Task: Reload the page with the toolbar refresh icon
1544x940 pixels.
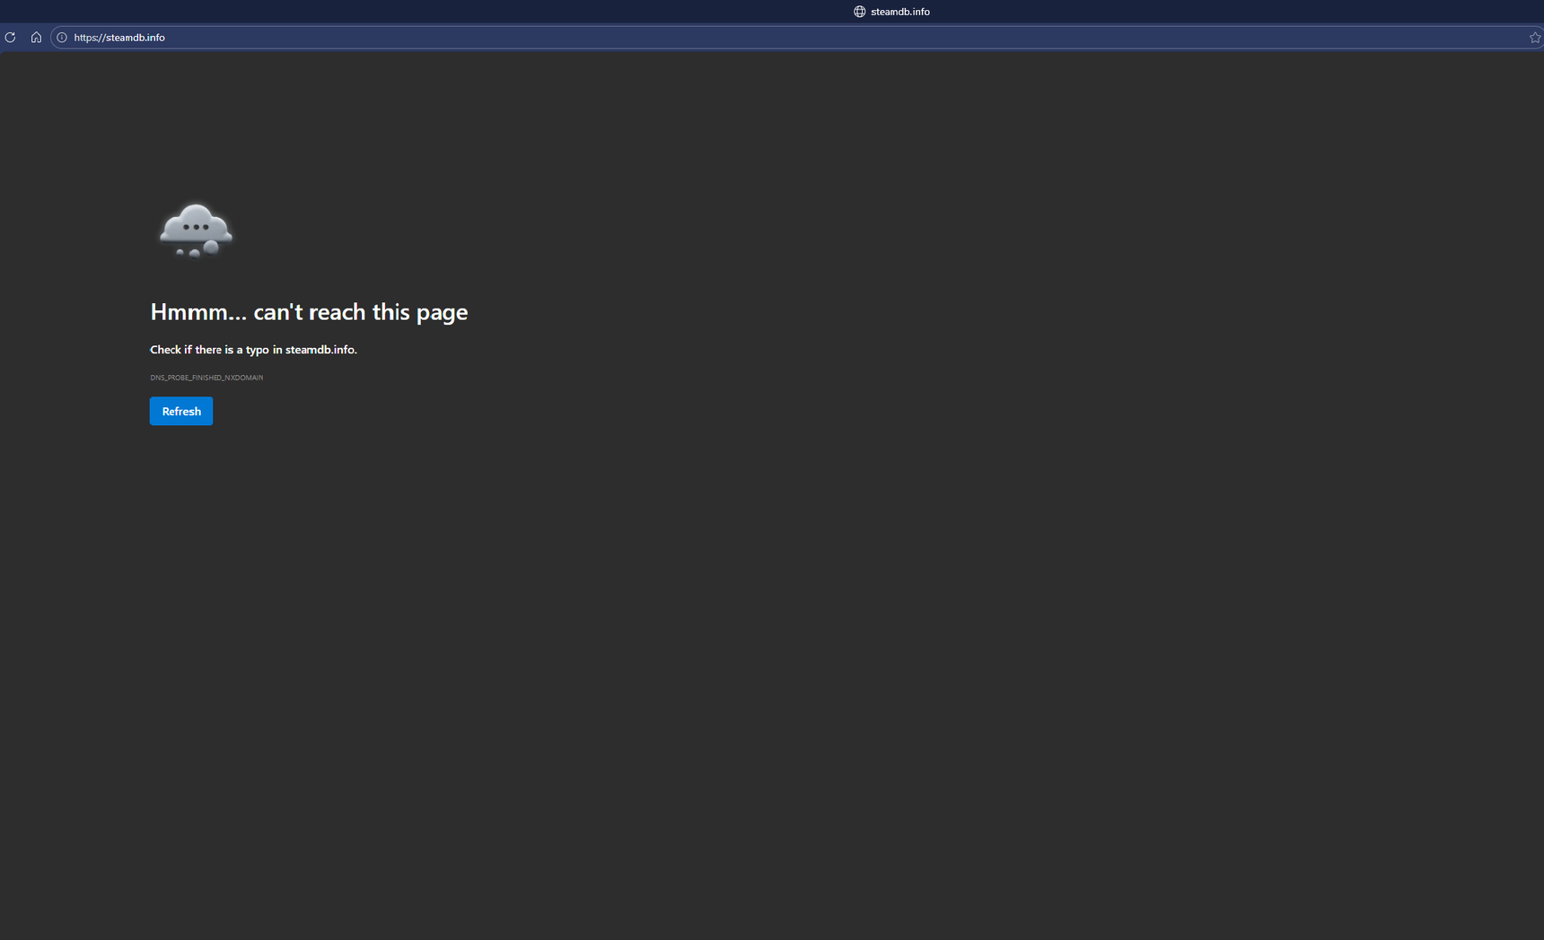Action: [10, 38]
